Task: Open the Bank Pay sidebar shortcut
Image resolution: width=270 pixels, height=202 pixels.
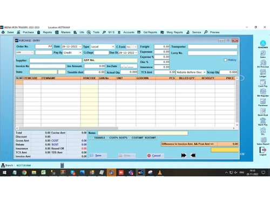Action: [x=263, y=121]
